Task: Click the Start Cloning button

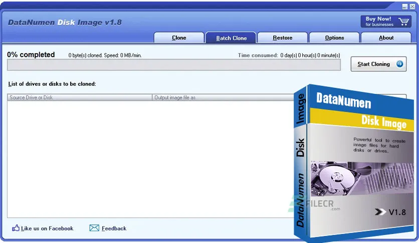Action: (378, 64)
